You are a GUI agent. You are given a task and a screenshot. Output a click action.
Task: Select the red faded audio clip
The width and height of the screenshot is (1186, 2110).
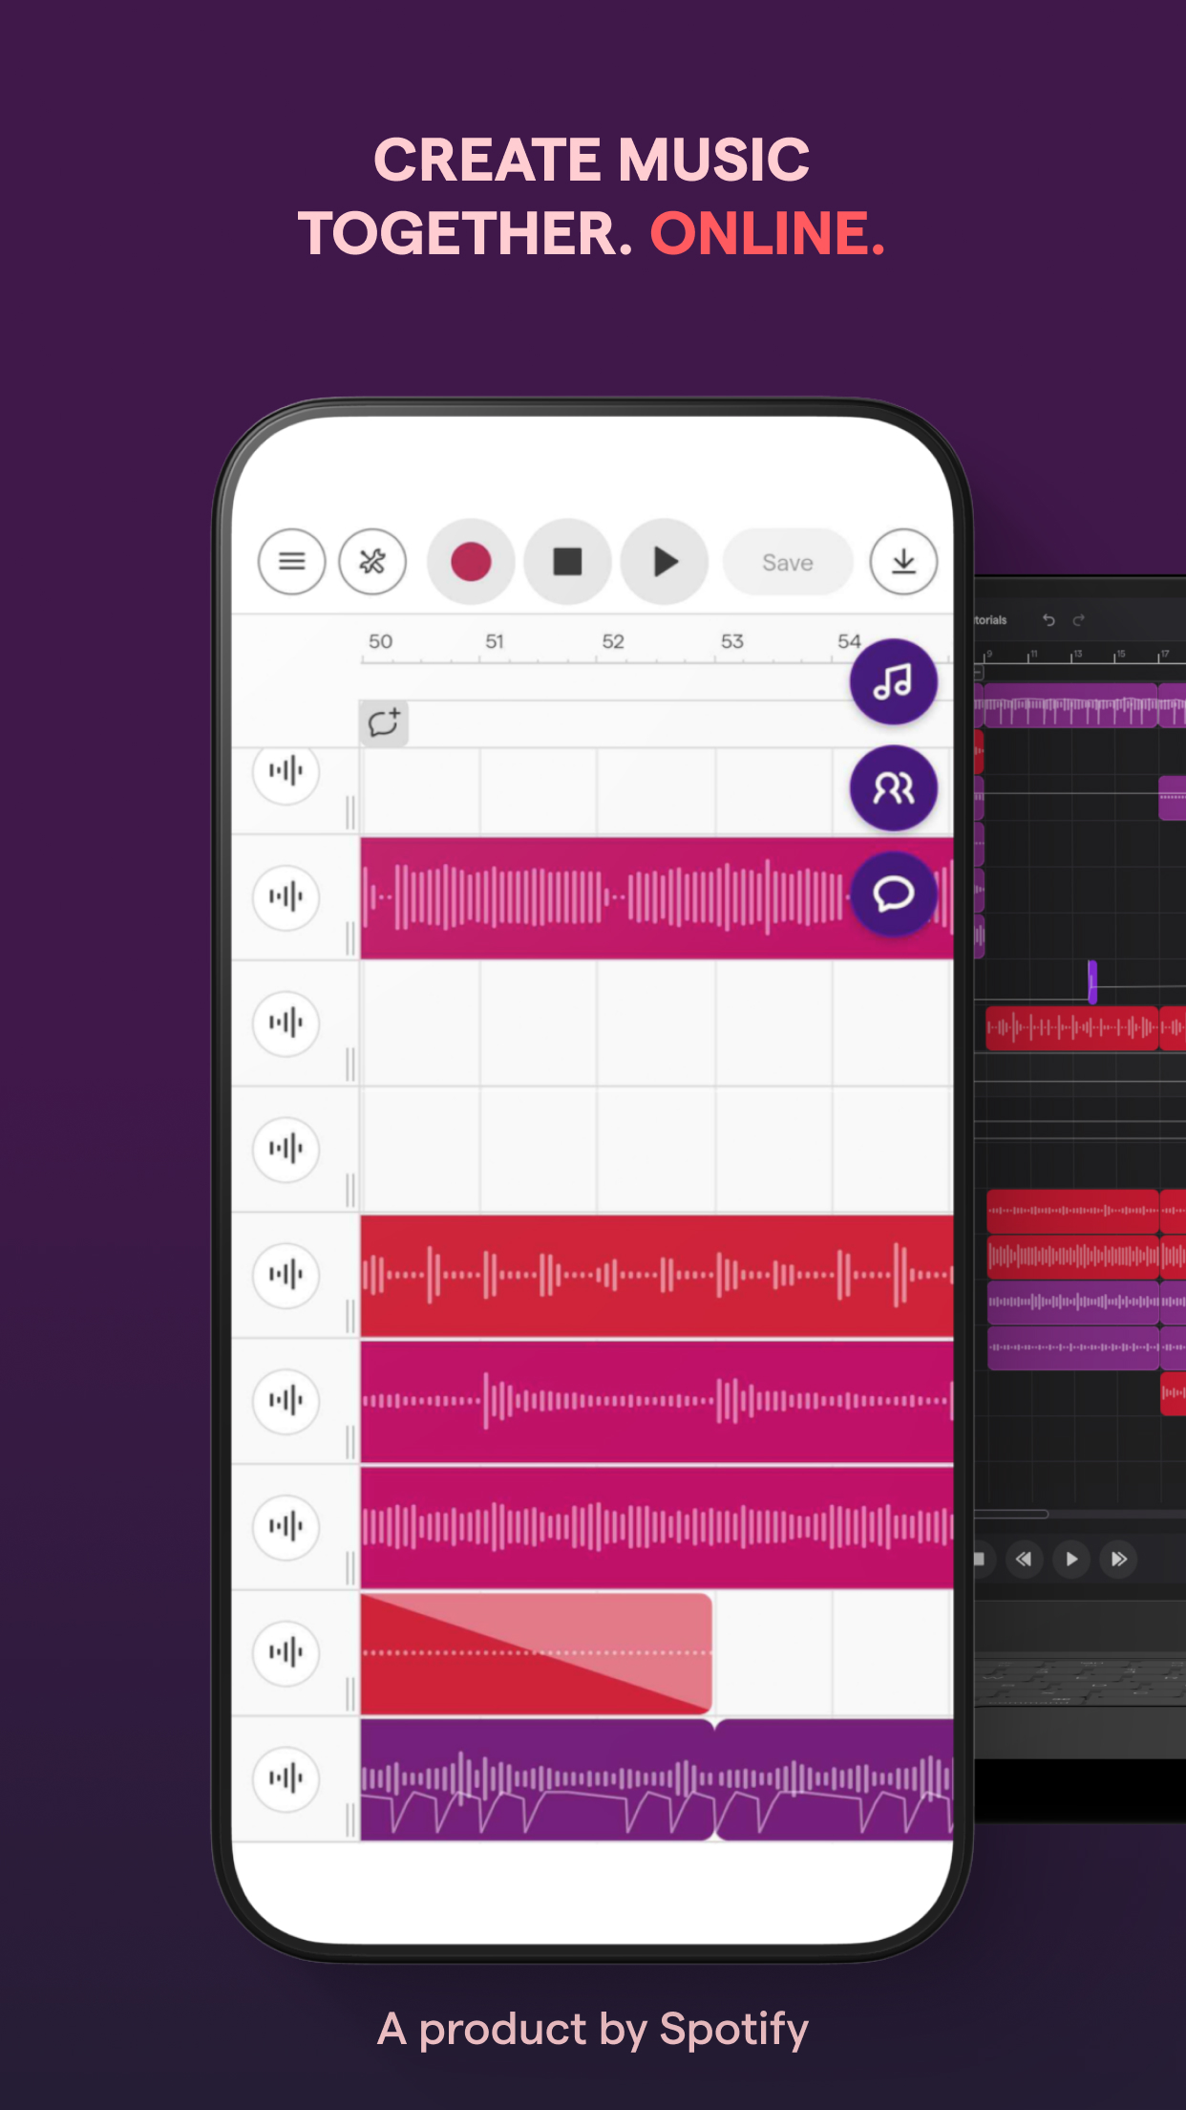tap(536, 1653)
